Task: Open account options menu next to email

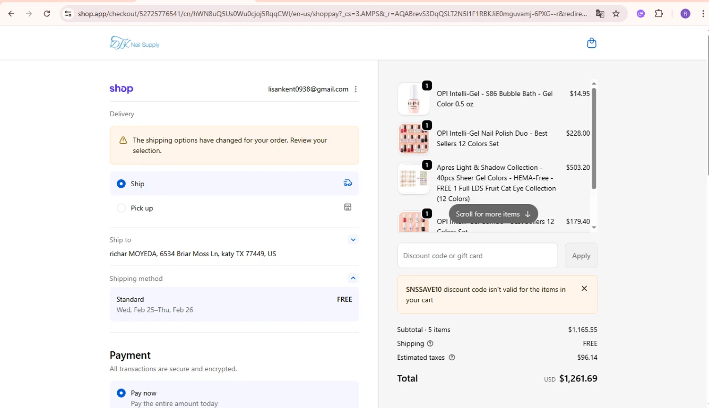Action: (356, 89)
